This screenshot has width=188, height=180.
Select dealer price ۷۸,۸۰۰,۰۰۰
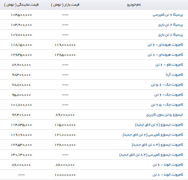point(21,85)
